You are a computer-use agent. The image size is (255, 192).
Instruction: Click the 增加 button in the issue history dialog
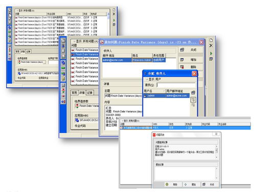coord(191,184)
